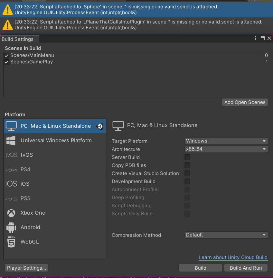This screenshot has width=273, height=278.
Task: Click the Add Open Scenes button
Action: point(245,102)
